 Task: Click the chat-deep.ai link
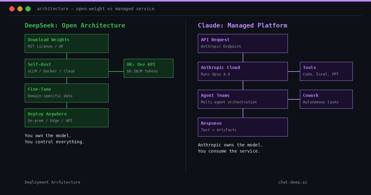pos(293,182)
